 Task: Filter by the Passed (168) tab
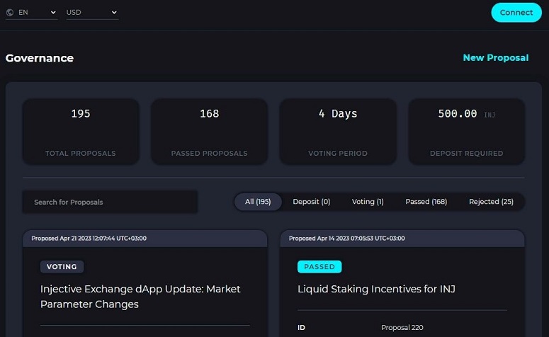click(x=426, y=202)
